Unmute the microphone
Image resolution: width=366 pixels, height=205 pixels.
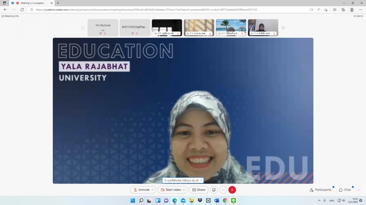(141, 190)
